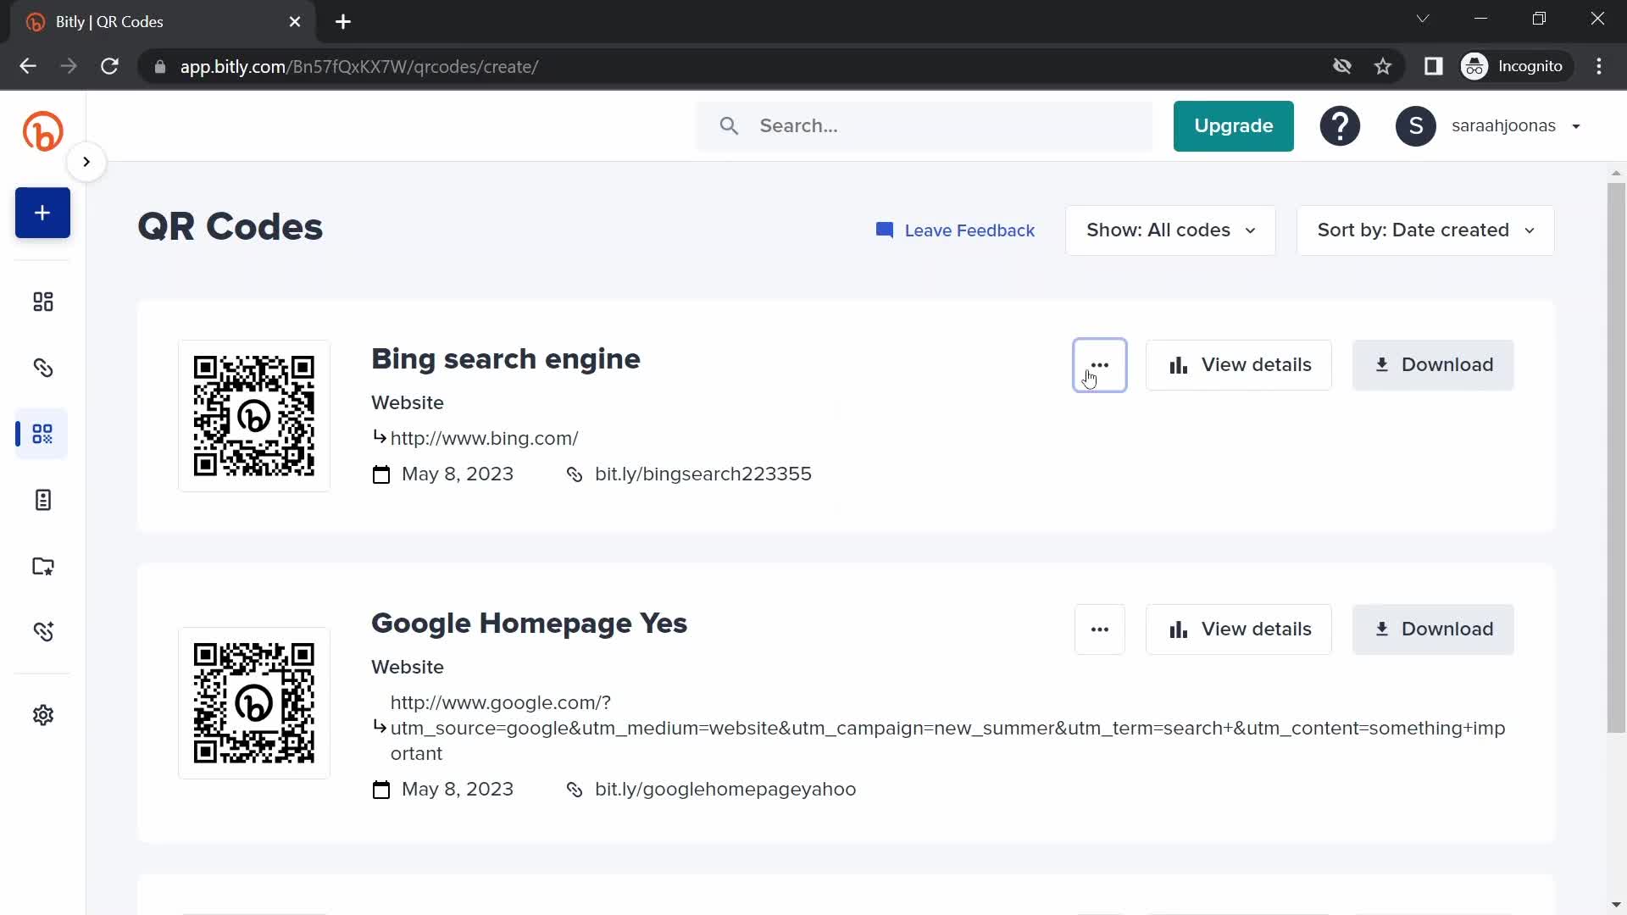The height and width of the screenshot is (915, 1627).
Task: View details for Bing search engine
Action: click(x=1238, y=365)
